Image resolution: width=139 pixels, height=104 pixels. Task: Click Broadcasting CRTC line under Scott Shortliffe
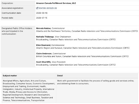tap(76, 65)
